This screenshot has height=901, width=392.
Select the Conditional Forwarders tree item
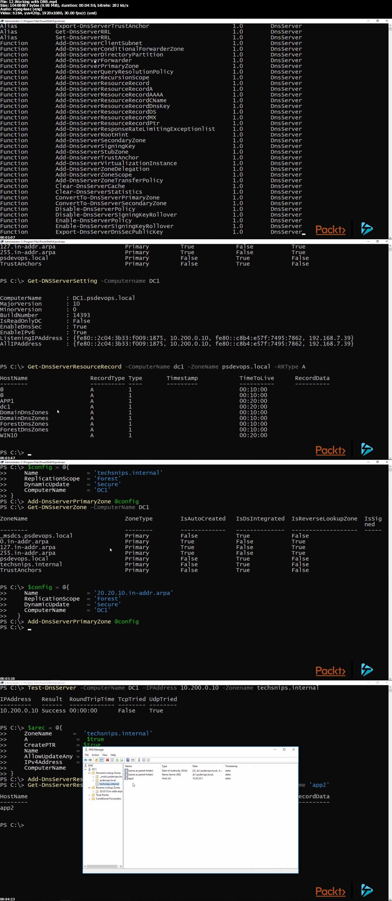(x=108, y=799)
